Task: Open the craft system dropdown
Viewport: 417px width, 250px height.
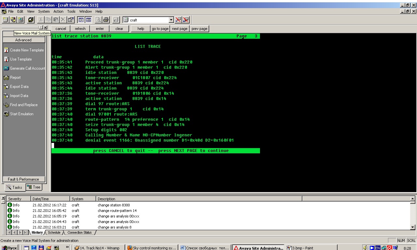Action: (x=171, y=20)
